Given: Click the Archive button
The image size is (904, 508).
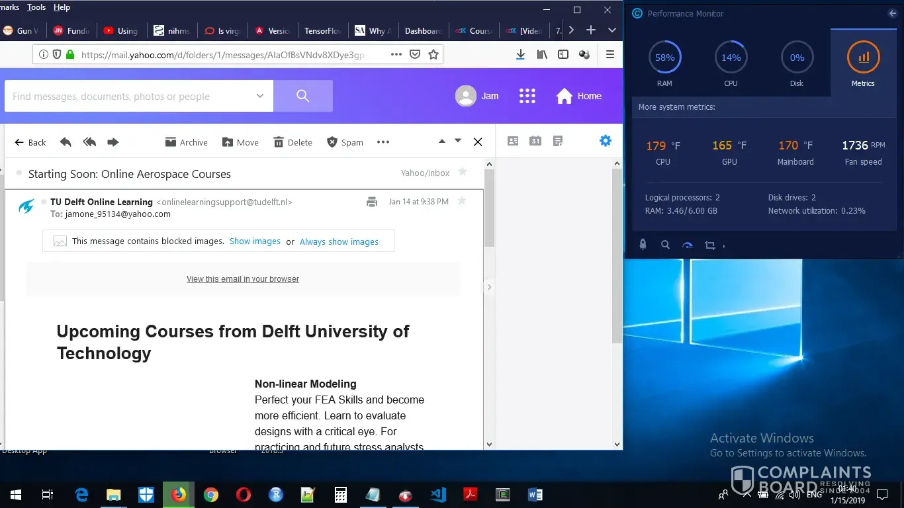Looking at the screenshot, I should click(187, 142).
